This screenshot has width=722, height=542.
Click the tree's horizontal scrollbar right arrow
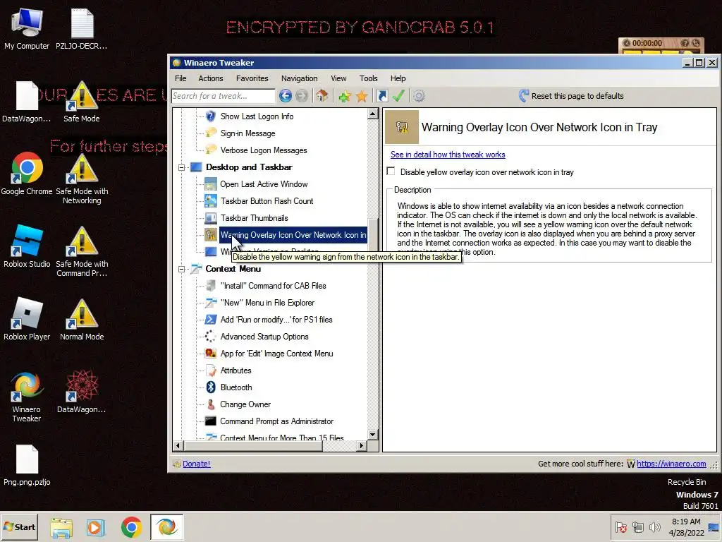tap(362, 446)
